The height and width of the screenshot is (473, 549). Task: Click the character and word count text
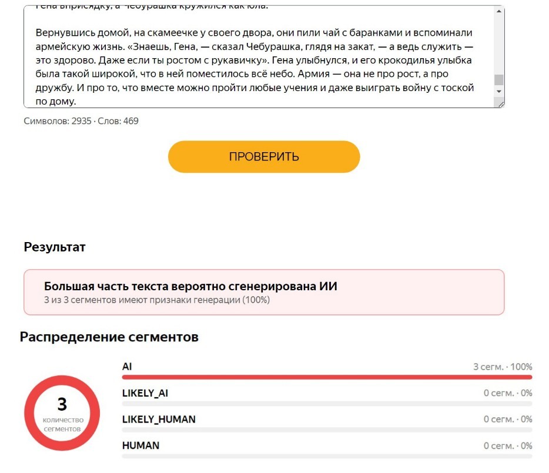pyautogui.click(x=81, y=121)
